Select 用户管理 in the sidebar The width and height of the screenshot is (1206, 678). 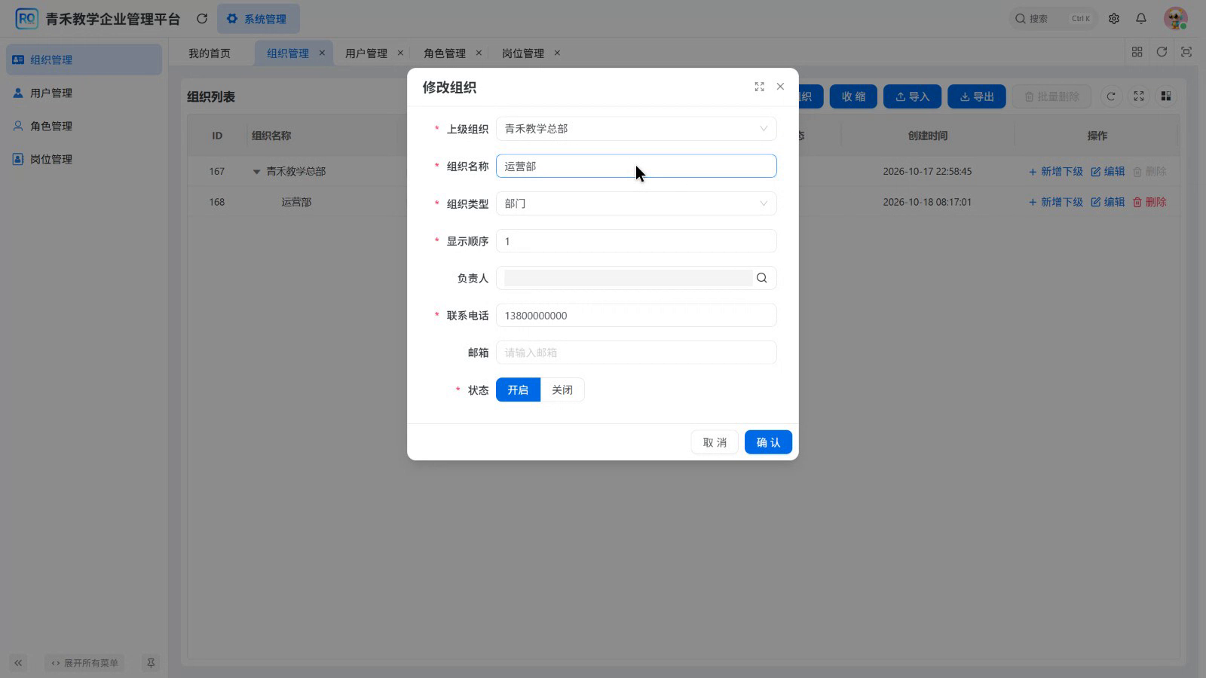click(x=84, y=93)
